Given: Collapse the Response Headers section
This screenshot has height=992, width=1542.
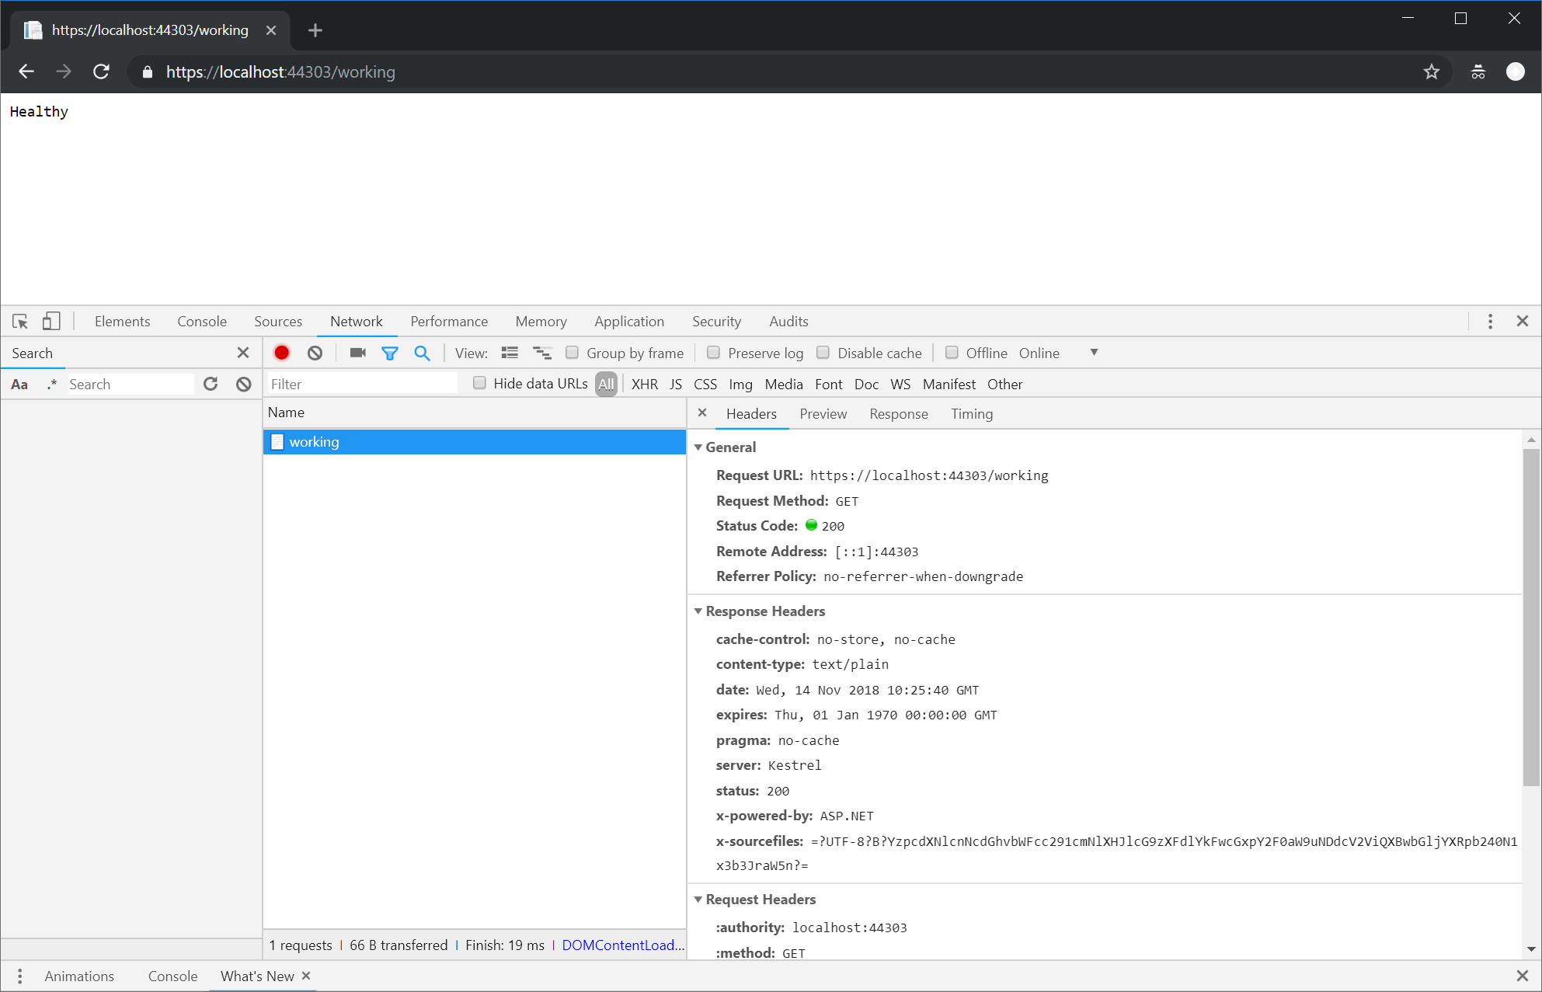Looking at the screenshot, I should click(x=698, y=611).
